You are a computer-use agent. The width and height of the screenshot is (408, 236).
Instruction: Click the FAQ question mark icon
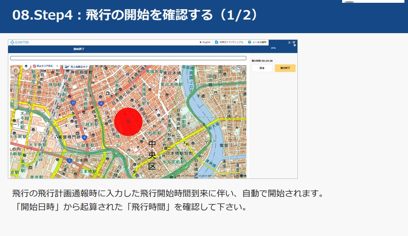click(x=250, y=42)
